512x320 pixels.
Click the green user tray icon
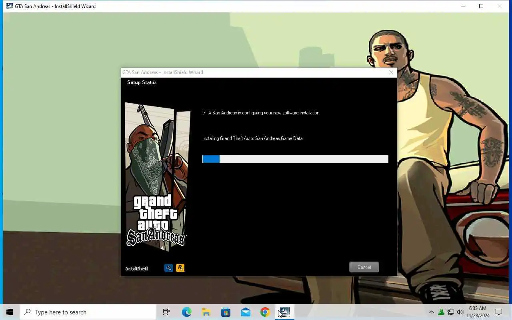(x=441, y=312)
